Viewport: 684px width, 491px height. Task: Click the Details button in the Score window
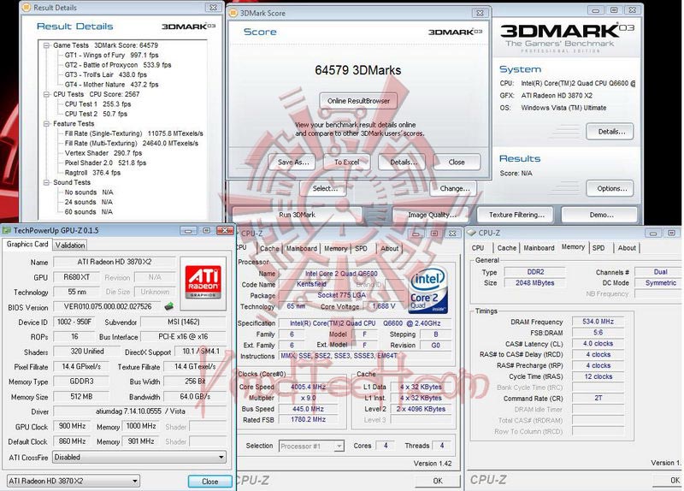[403, 162]
